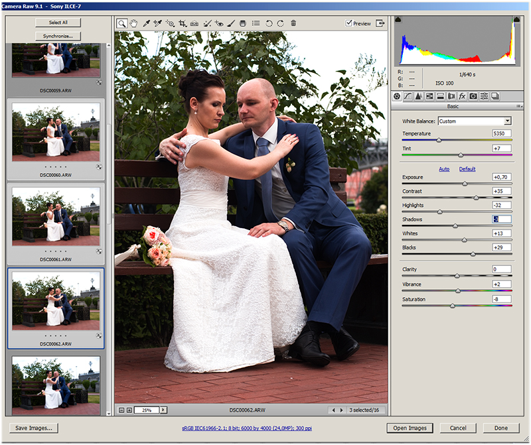Image resolution: width=531 pixels, height=445 pixels.
Task: Pick the White Balance eyedropper tool
Action: click(x=145, y=23)
